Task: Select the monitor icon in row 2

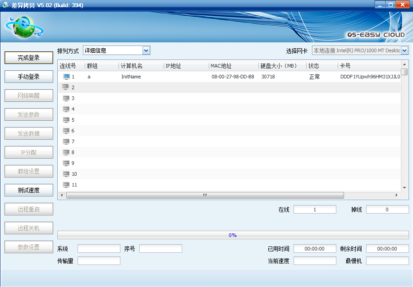Action: (66, 87)
